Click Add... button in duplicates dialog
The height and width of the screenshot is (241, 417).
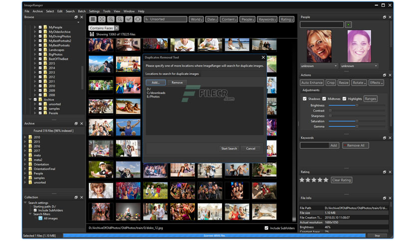point(156,83)
